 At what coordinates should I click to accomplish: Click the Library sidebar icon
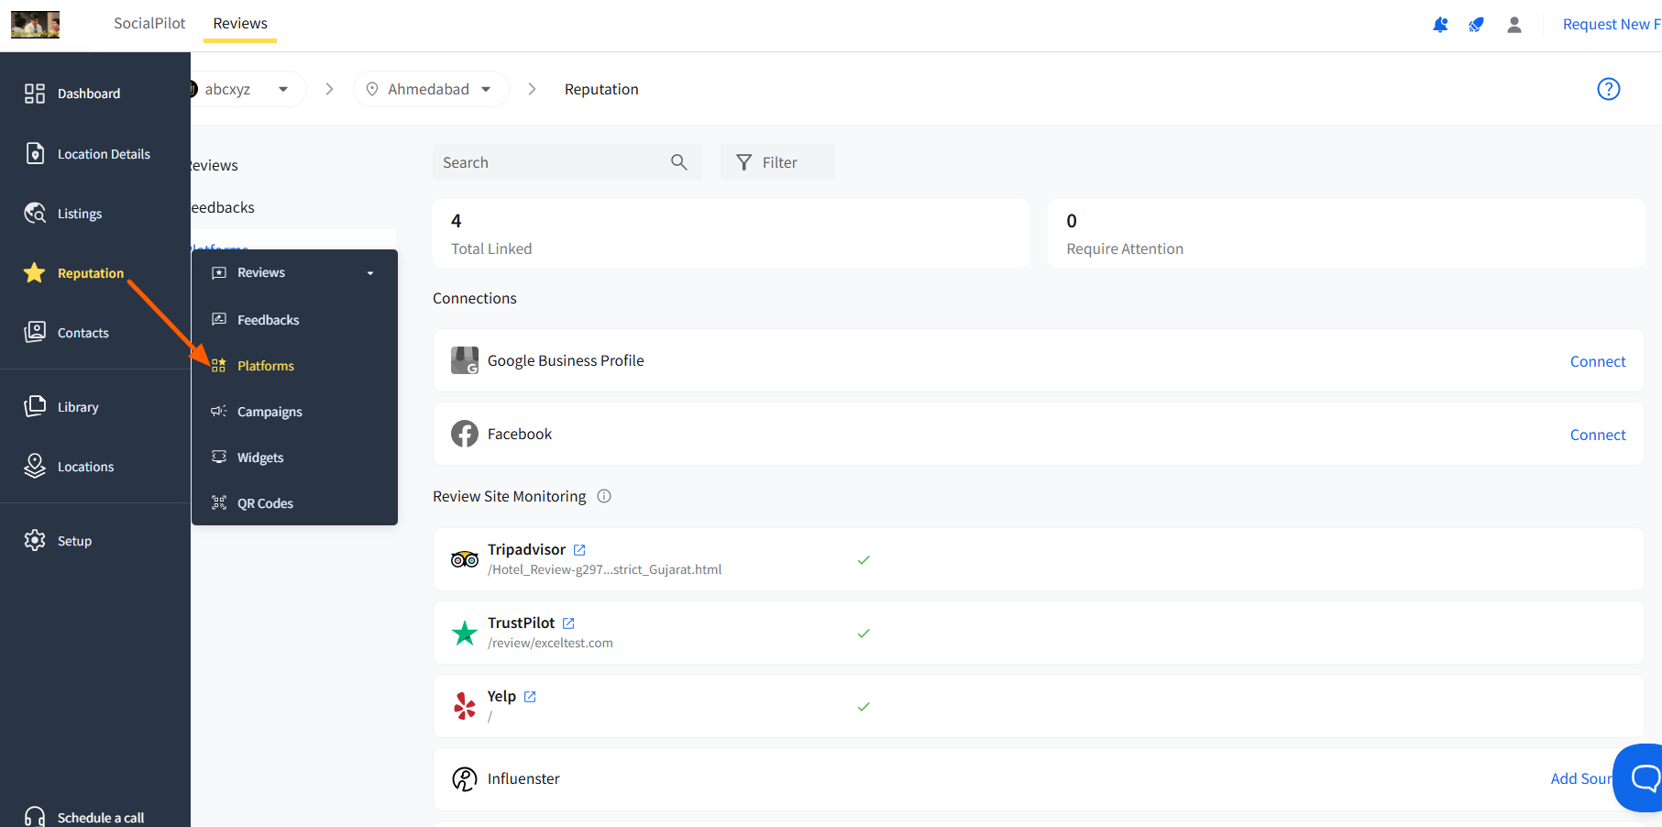(x=35, y=406)
